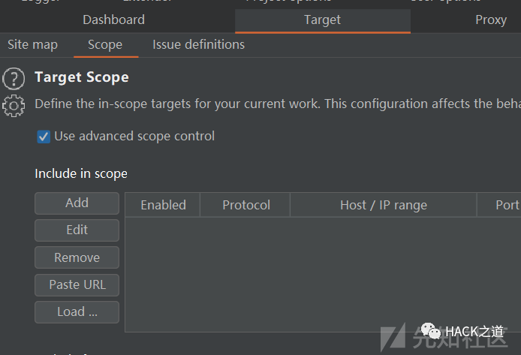Click the empty include-in-scope table area
This screenshot has width=521, height=355.
(x=323, y=274)
